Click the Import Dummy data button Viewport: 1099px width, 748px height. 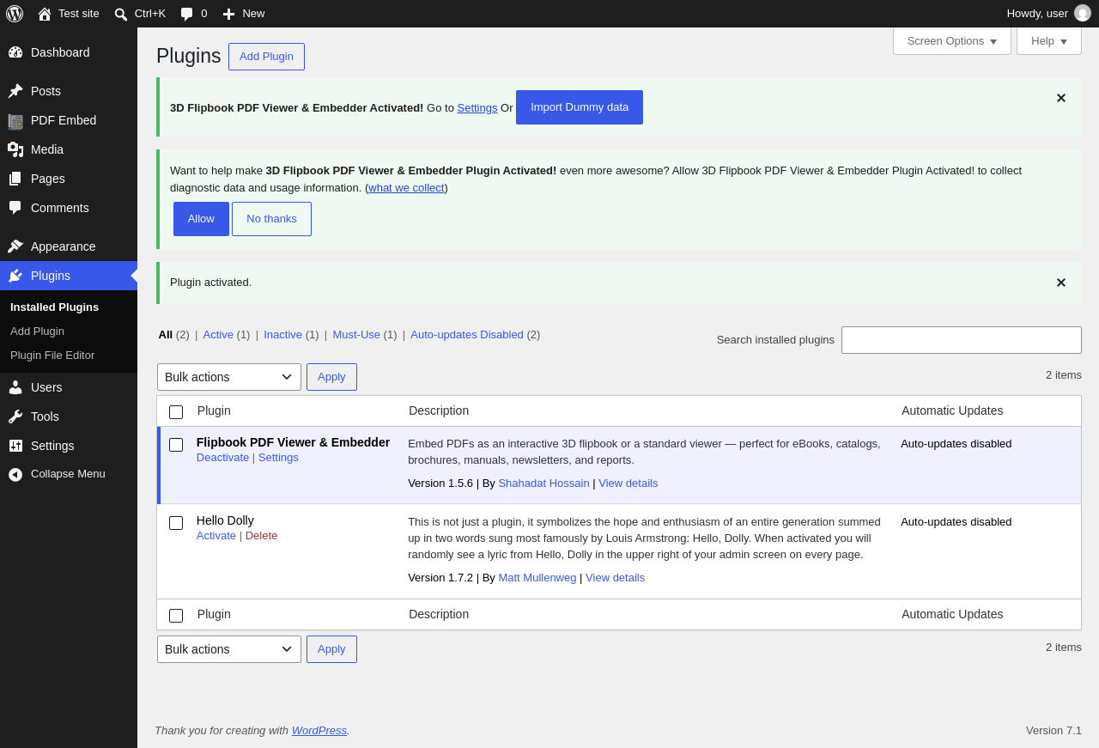[x=580, y=107]
